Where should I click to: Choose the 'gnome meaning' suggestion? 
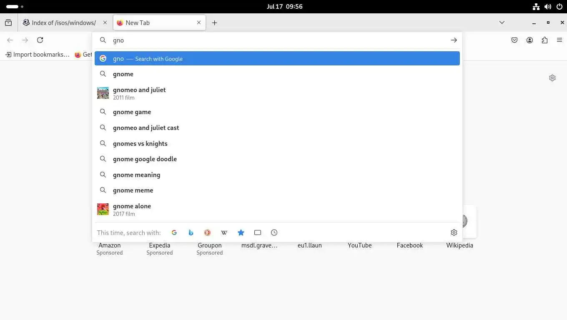tap(277, 175)
